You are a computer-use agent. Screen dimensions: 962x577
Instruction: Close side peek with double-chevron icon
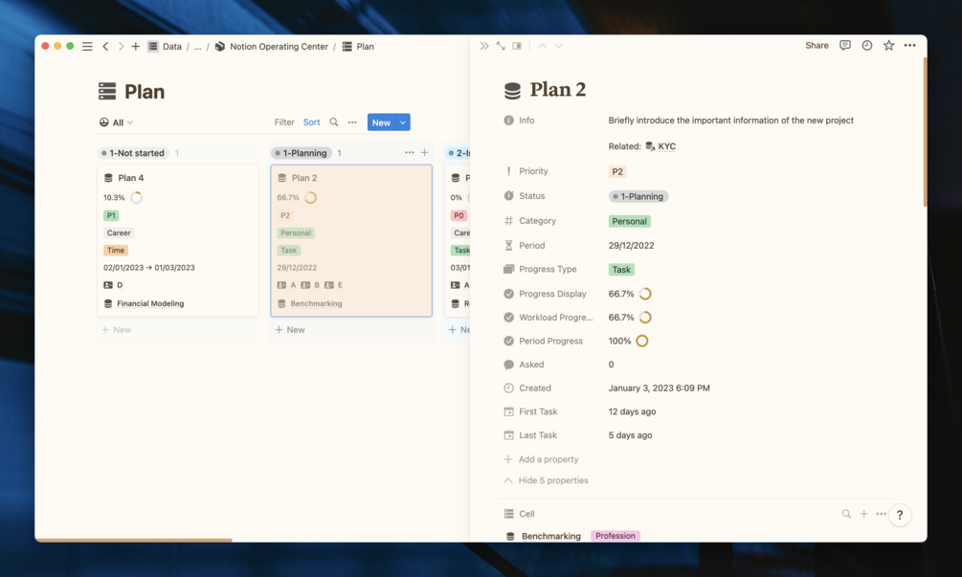[484, 46]
